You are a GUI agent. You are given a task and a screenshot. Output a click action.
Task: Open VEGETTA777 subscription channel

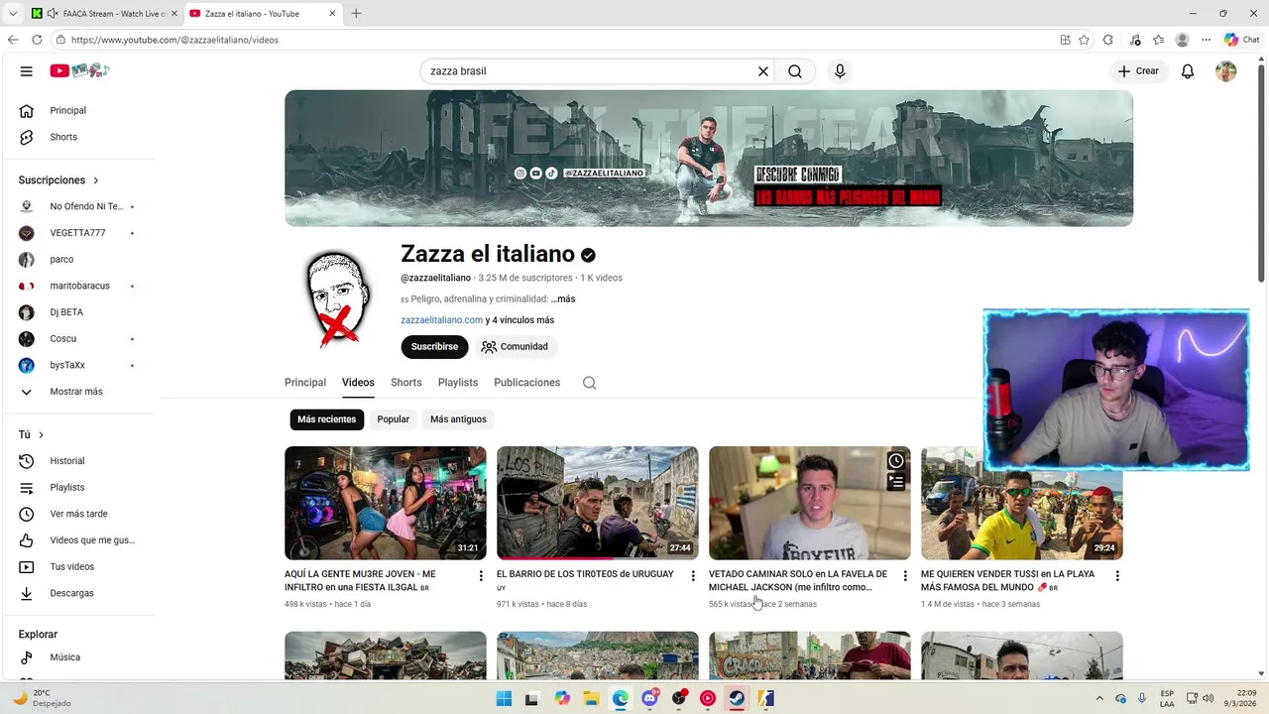click(77, 233)
